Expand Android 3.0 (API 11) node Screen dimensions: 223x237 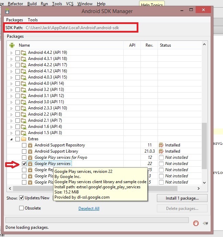pos(11,102)
